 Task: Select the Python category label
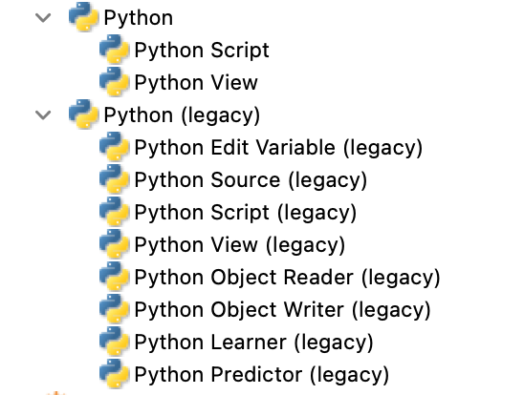pos(139,18)
